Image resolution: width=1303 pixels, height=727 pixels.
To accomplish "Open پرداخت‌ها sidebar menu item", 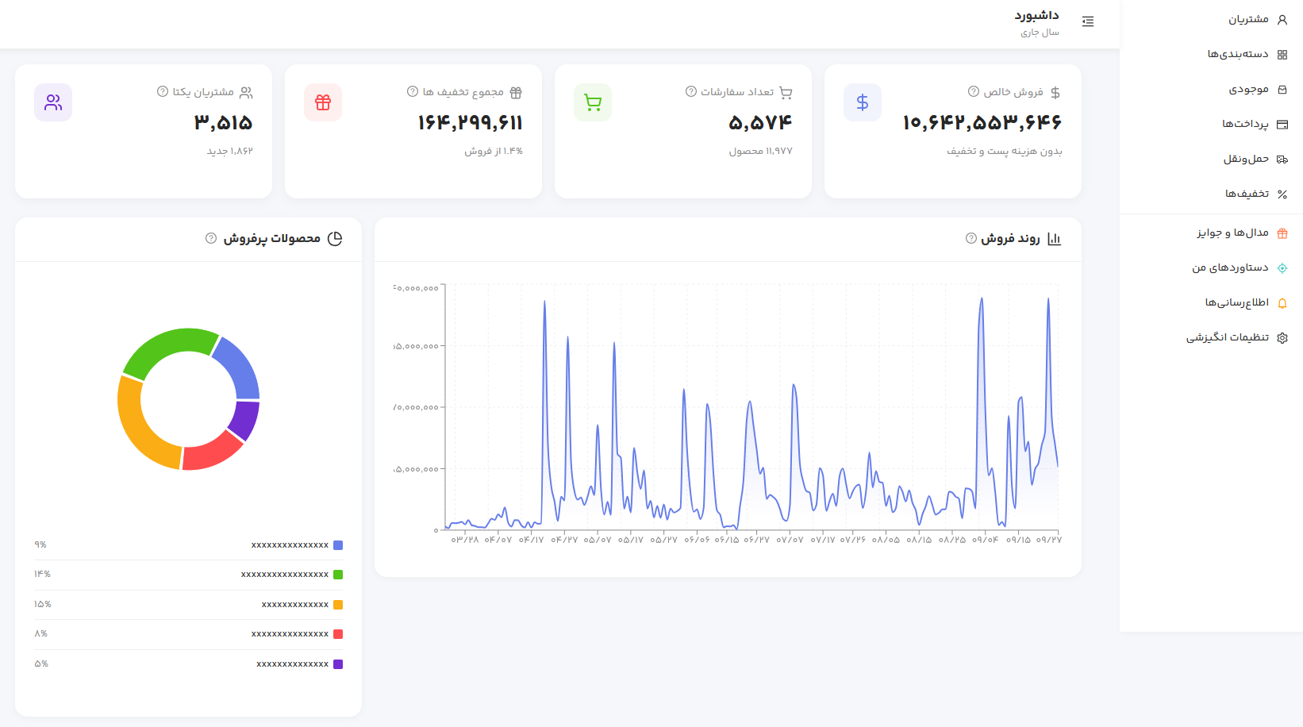I will pos(1245,124).
